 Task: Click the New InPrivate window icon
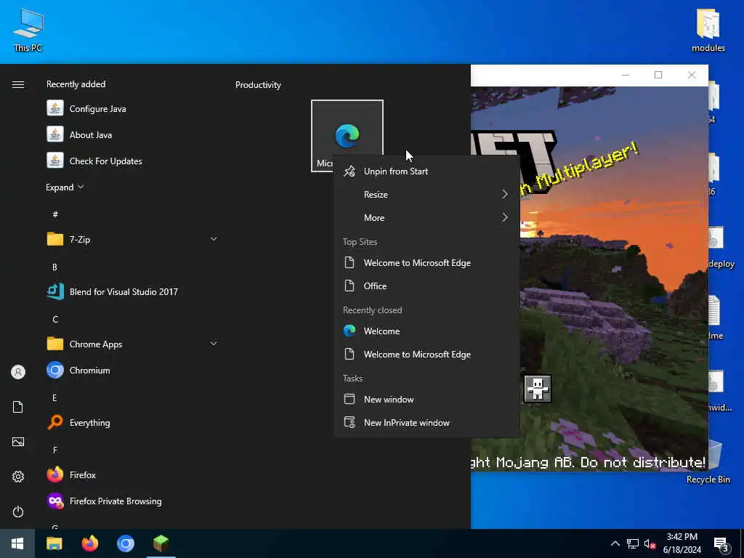tap(349, 422)
